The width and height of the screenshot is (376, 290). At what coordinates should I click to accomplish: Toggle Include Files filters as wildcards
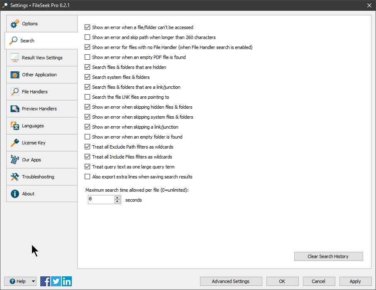[x=87, y=157]
